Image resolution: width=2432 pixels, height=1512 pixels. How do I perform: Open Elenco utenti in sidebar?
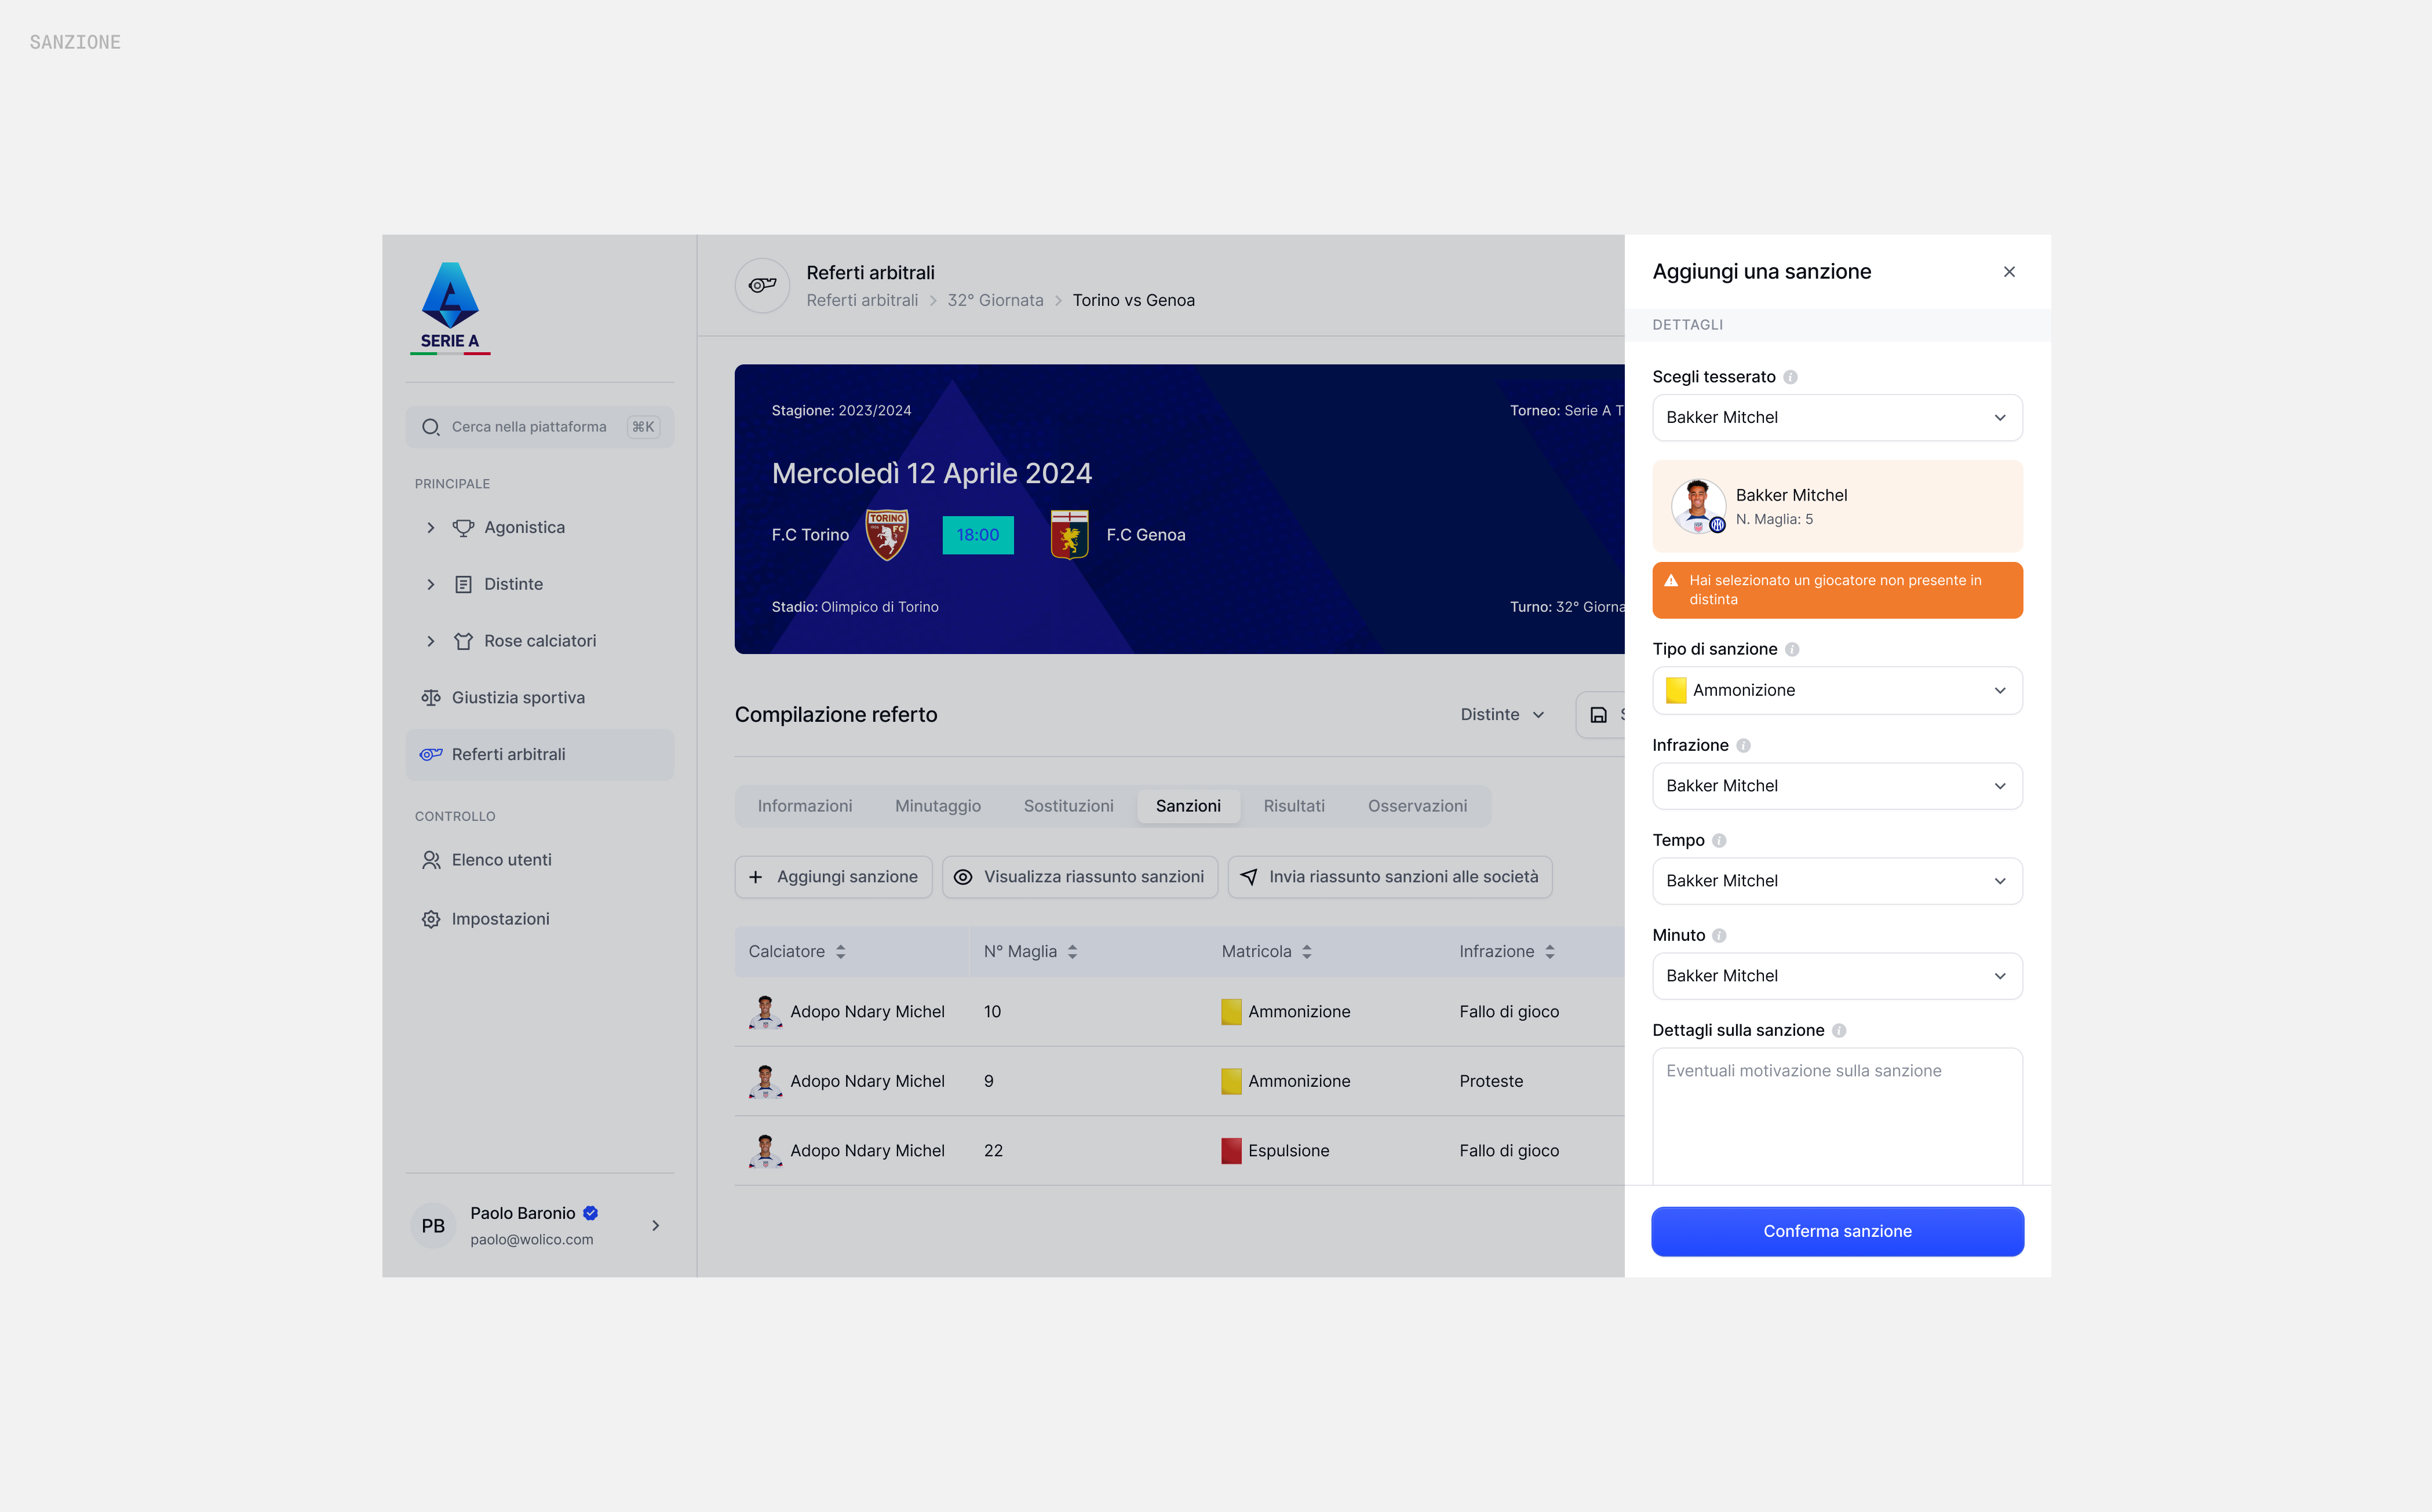[540, 860]
